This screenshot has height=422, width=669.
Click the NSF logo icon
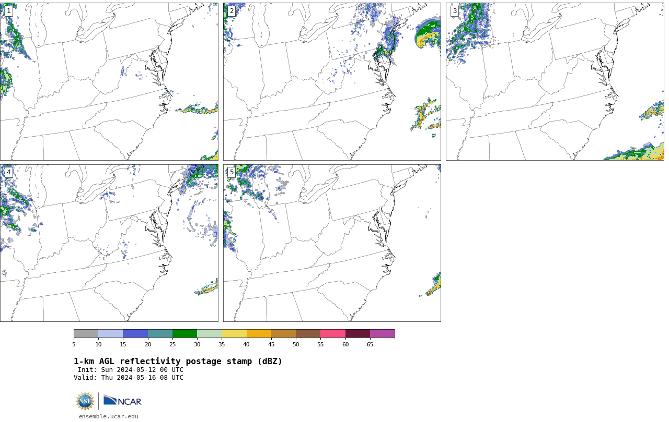pos(85,401)
